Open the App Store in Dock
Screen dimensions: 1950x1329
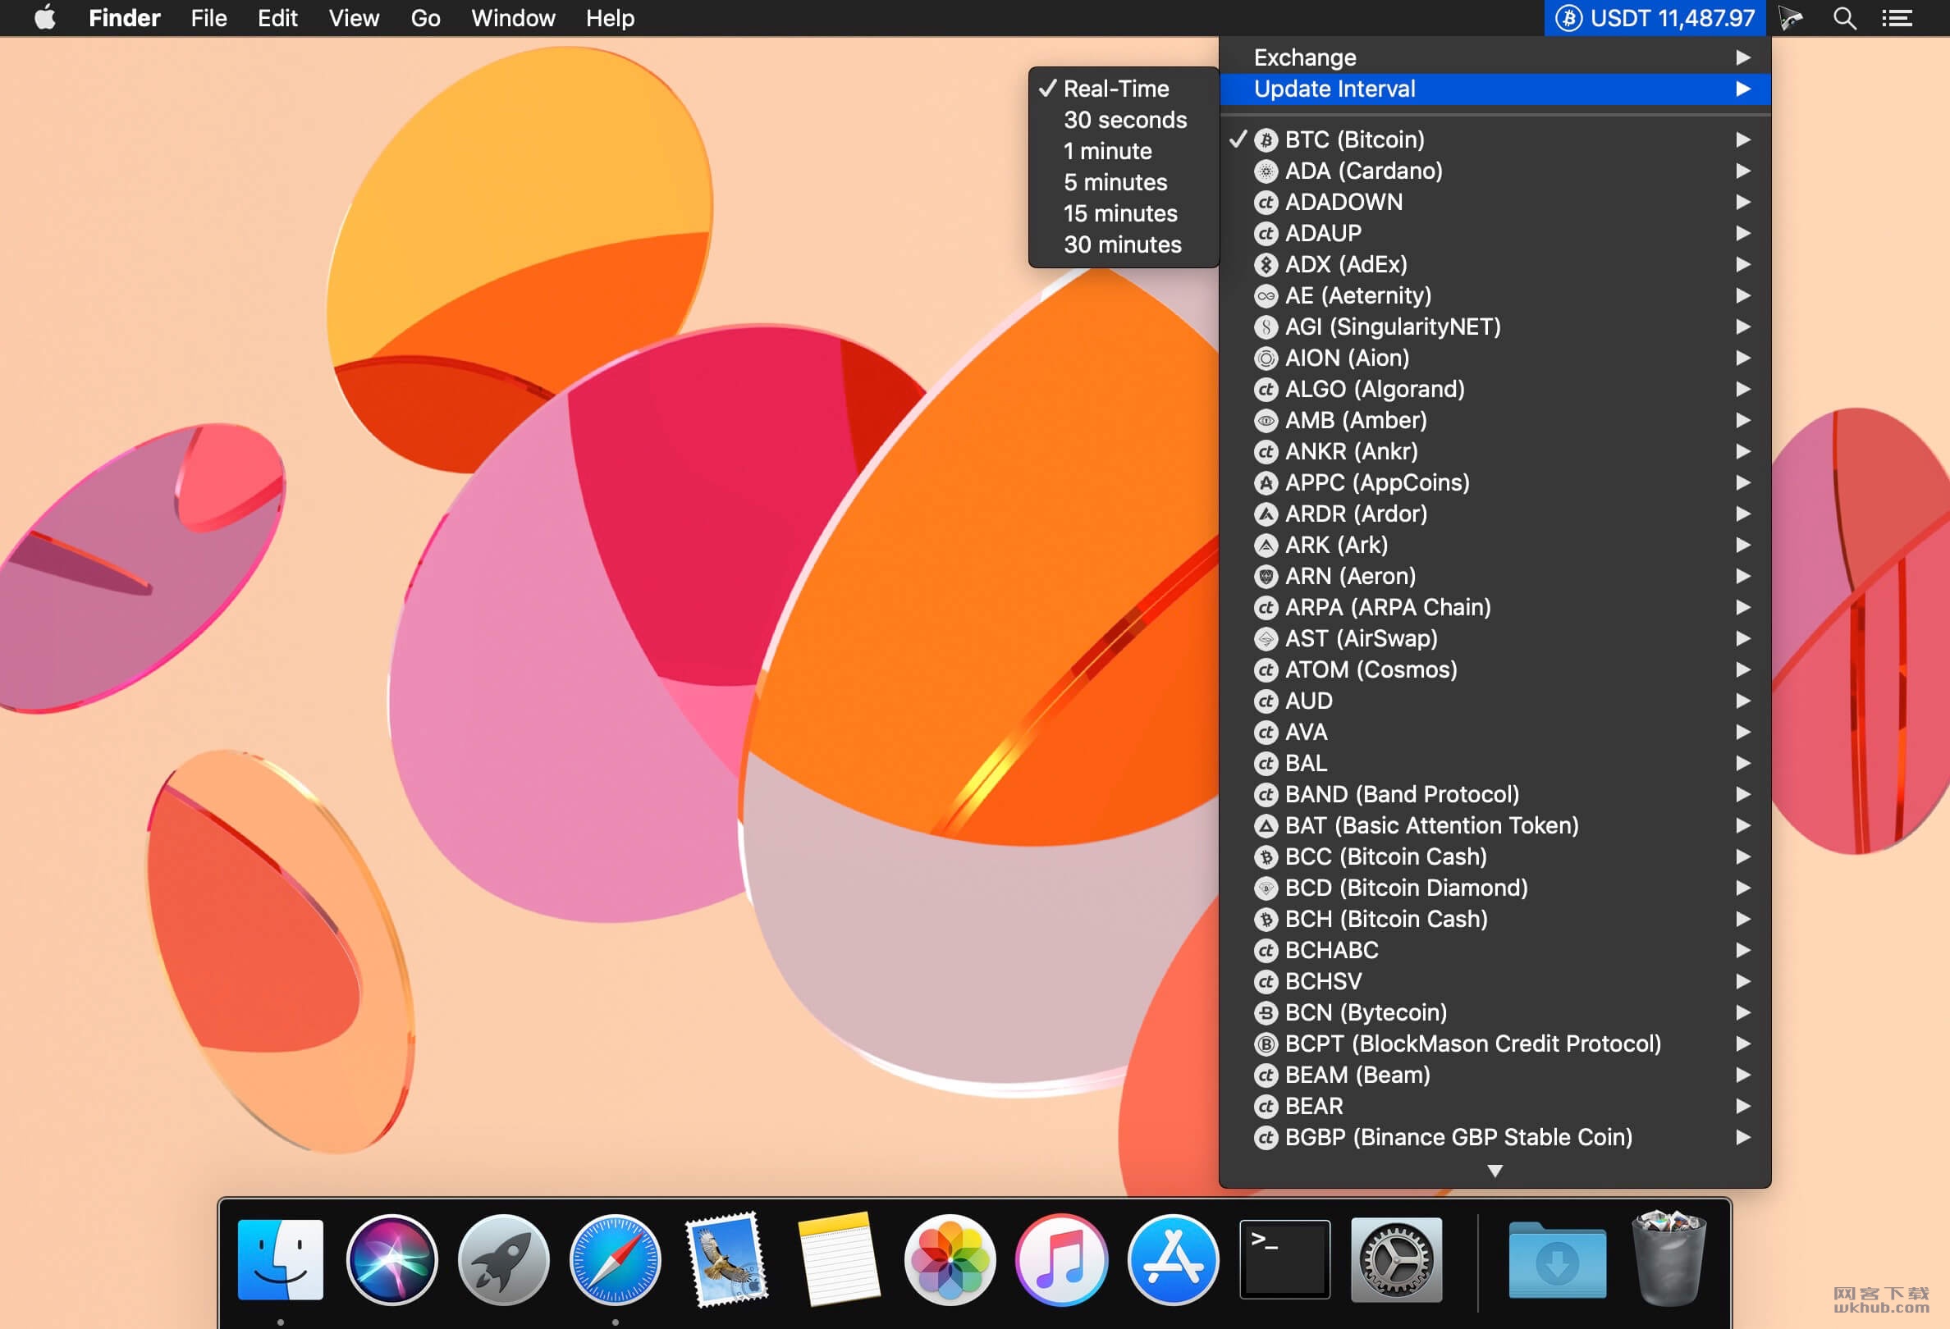click(1173, 1259)
